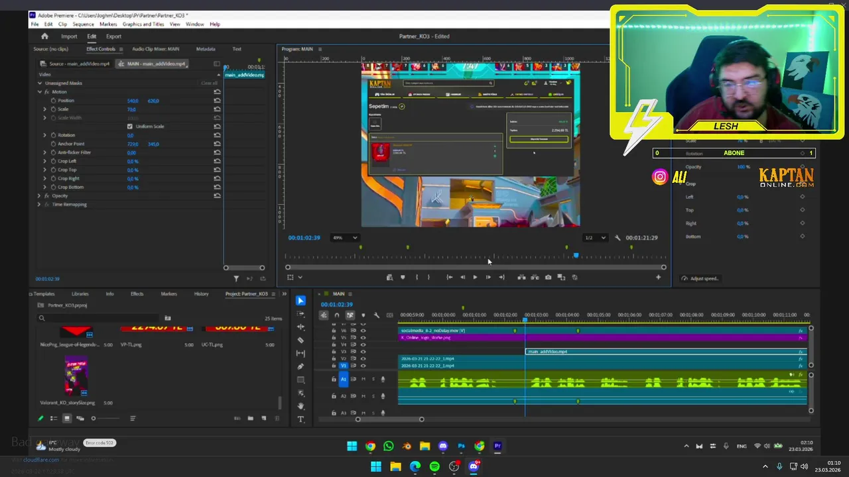Viewport: 849px width, 477px height.
Task: Open the Effects panel tab
Action: coord(137,294)
